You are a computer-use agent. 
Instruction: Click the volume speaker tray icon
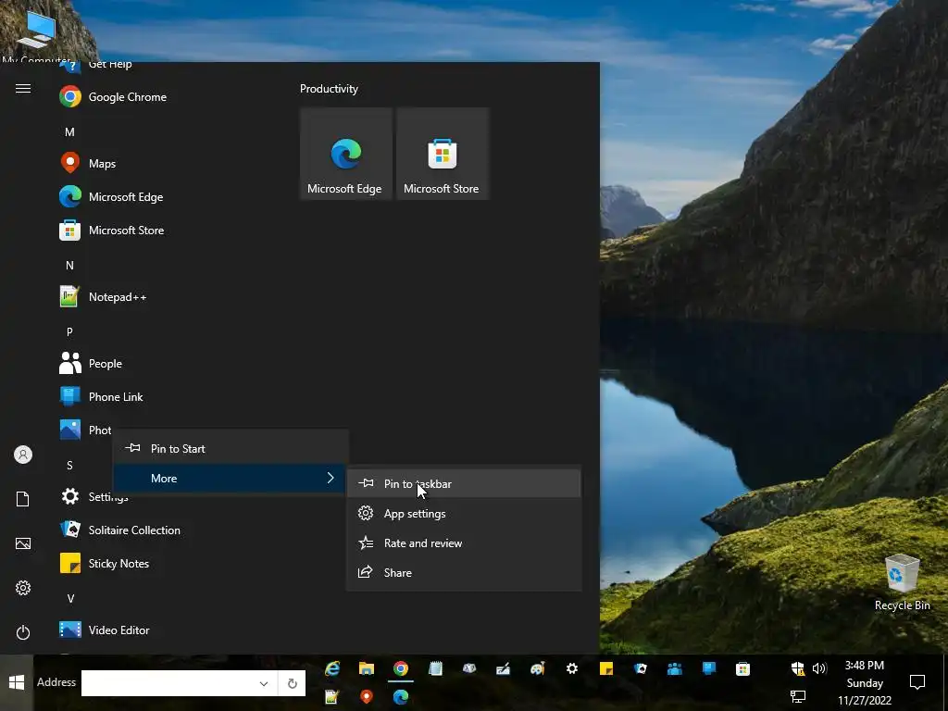point(819,668)
